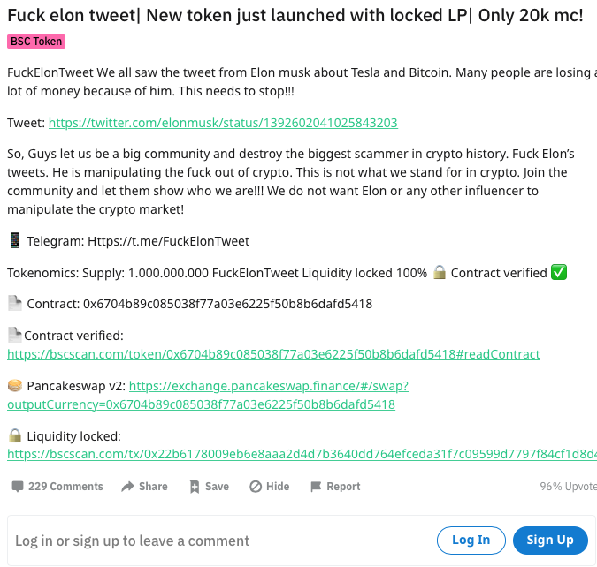Screen dimensions: 597x567
Task: Open the bscscan token readContract link
Action: pos(273,354)
